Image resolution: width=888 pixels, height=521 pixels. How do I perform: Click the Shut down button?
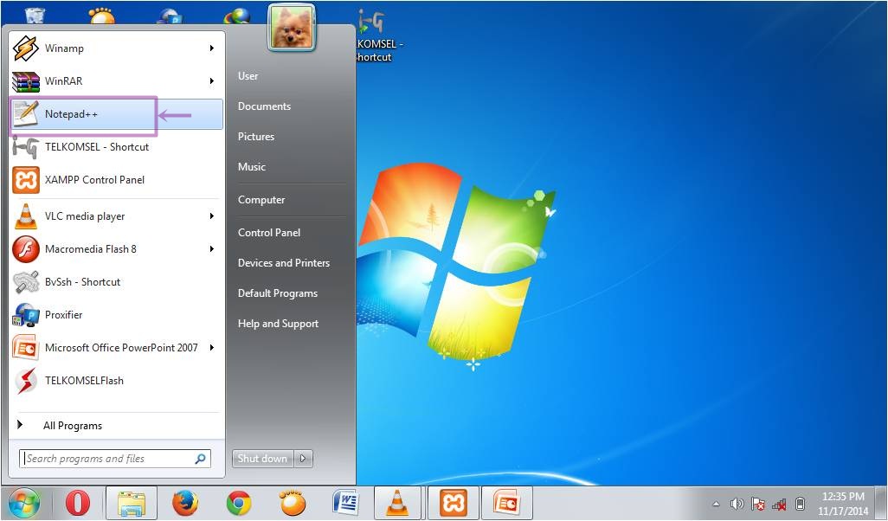(262, 459)
